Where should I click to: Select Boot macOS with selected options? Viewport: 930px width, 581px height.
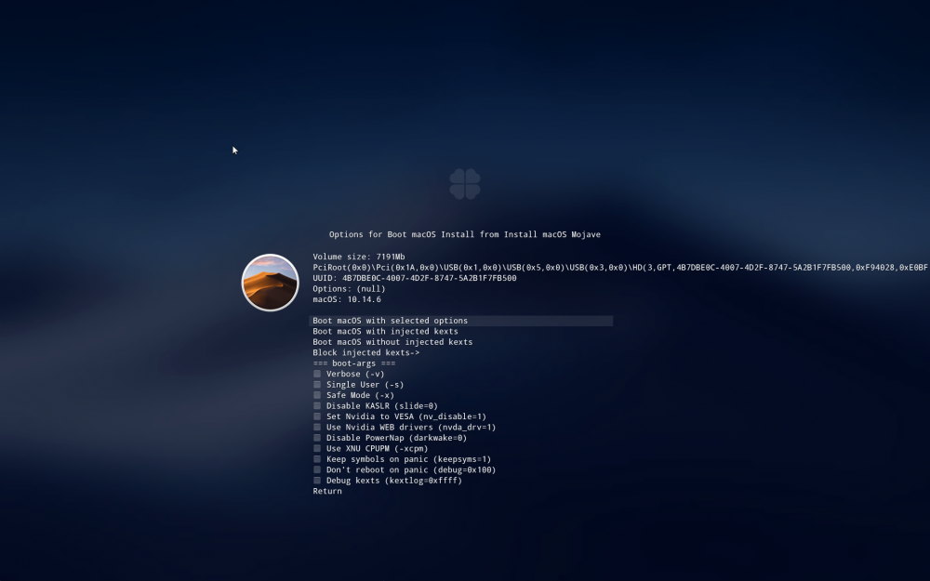461,321
